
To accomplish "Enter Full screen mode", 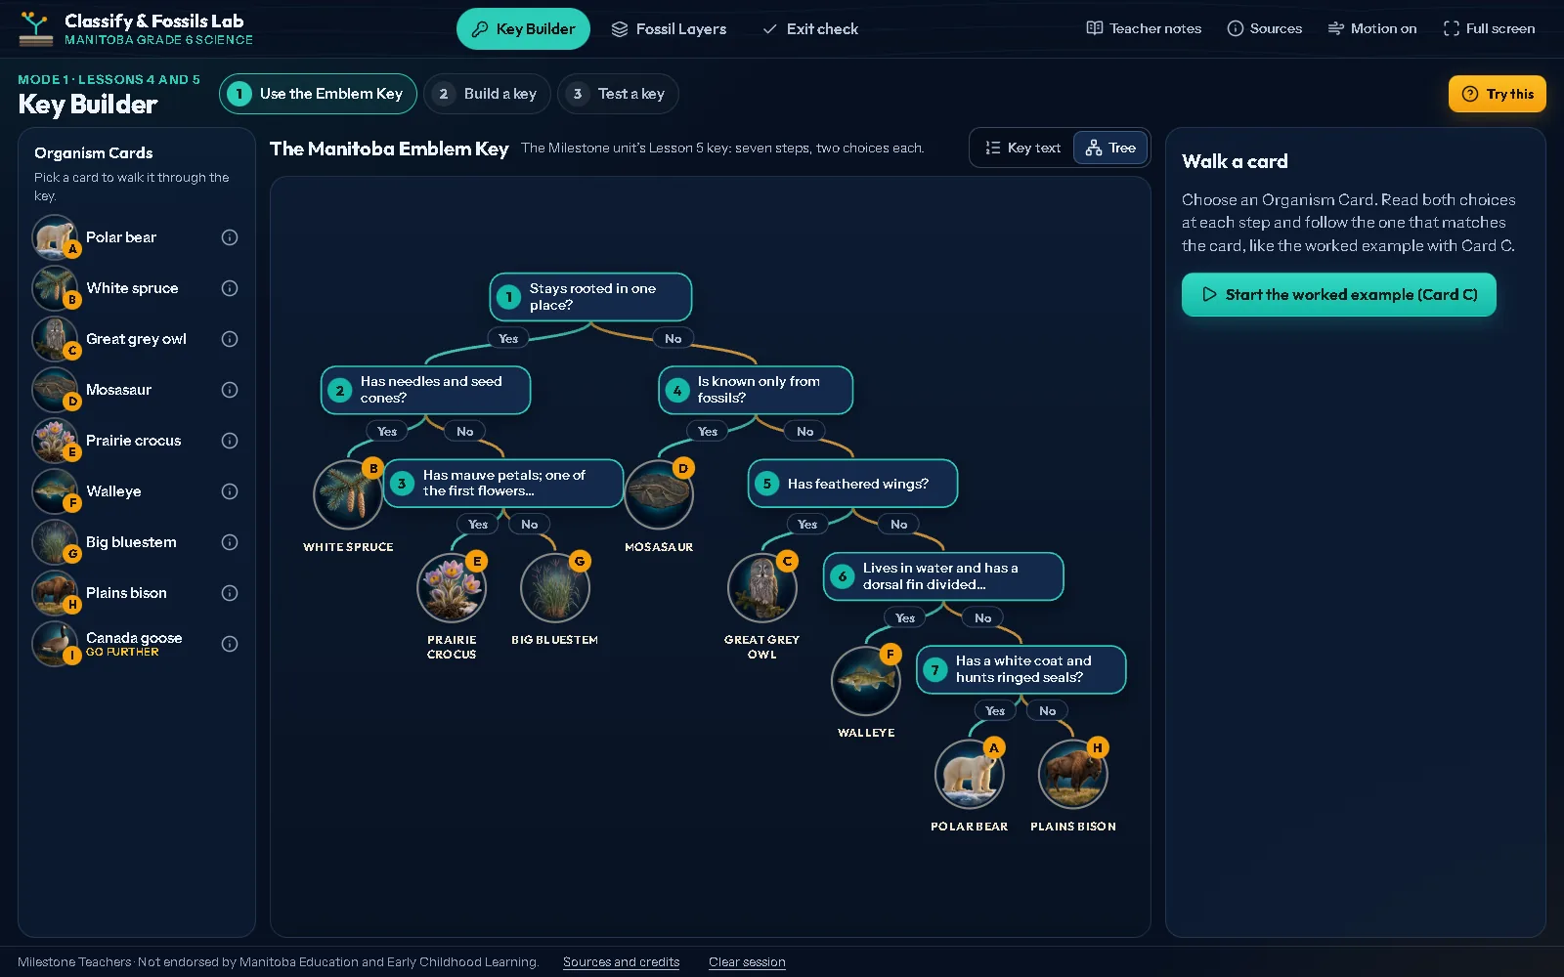I will (1490, 28).
